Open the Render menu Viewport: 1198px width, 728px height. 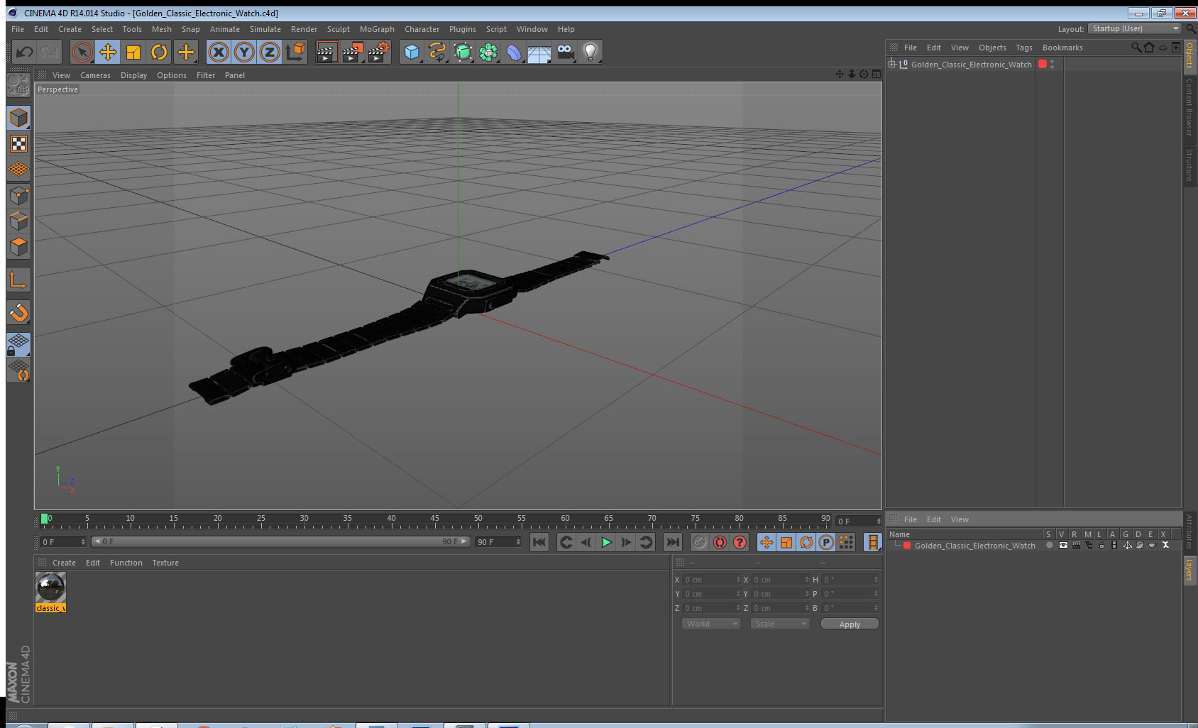(x=304, y=29)
